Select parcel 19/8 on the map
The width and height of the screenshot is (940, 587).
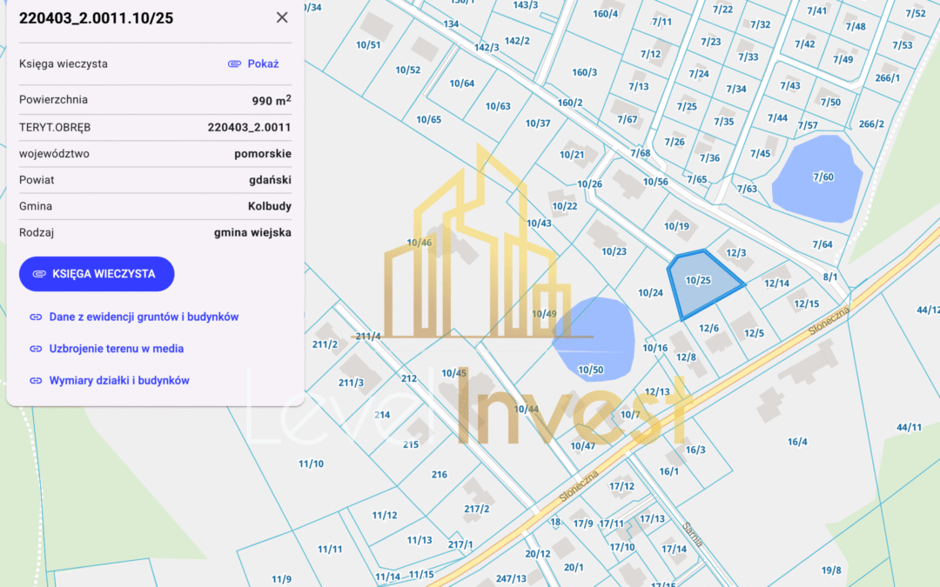(x=831, y=570)
